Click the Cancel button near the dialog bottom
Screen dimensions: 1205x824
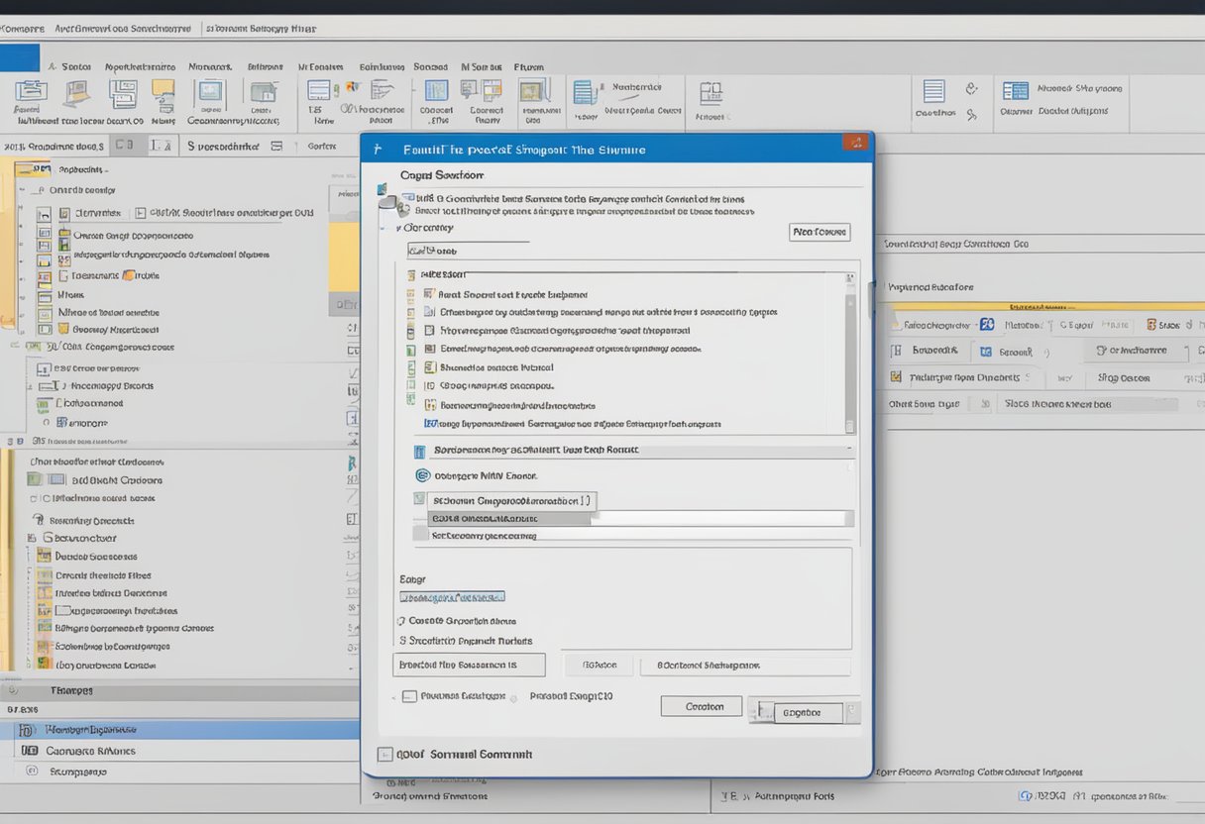click(x=703, y=705)
